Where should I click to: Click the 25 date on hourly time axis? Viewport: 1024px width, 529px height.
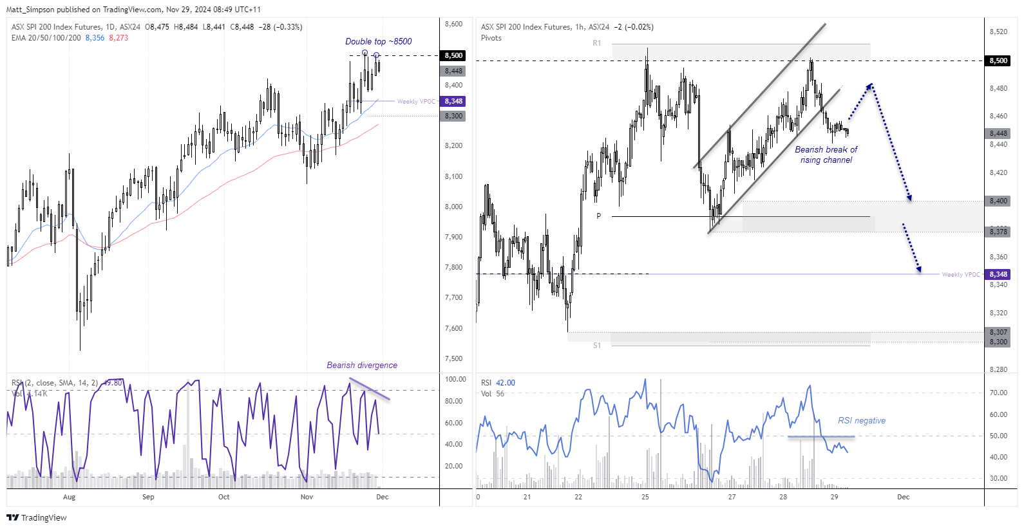click(x=645, y=497)
